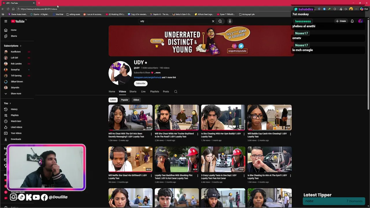Screen dimensions: 370x208
Task: Open the YouTube hamburger guide menu
Action: (x=5, y=21)
